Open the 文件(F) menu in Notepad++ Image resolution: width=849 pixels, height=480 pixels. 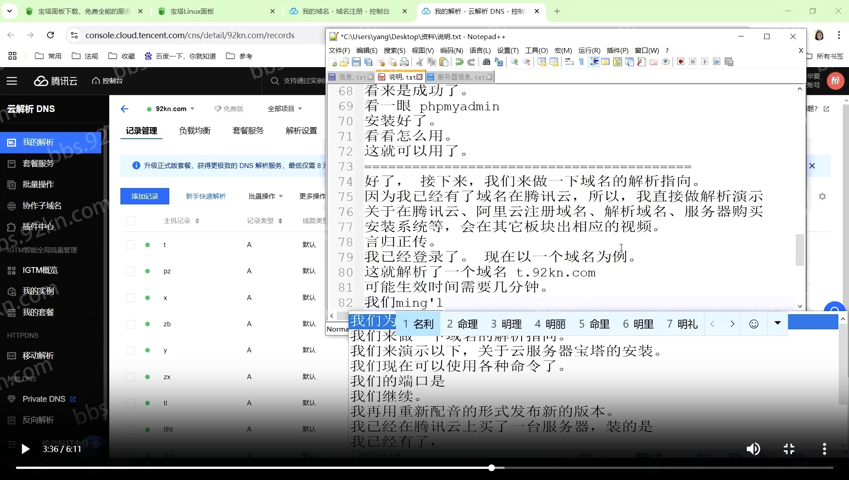(x=339, y=51)
